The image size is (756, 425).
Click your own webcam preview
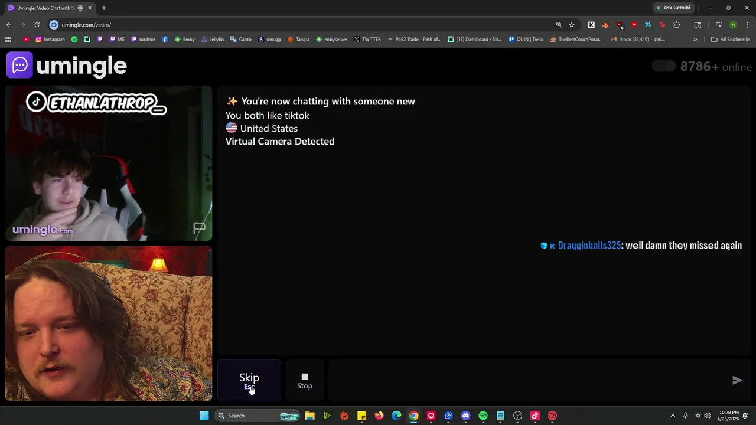[109, 324]
